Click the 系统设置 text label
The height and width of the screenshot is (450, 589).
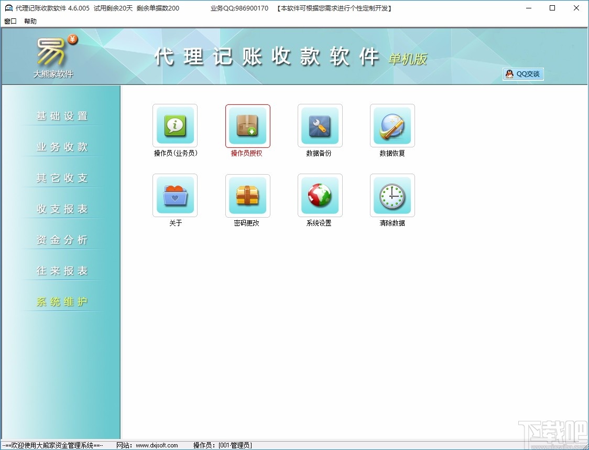coord(319,223)
